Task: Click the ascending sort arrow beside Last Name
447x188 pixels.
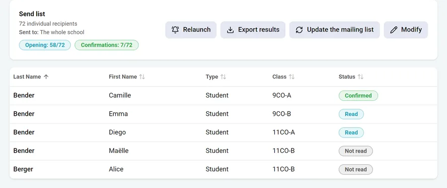Action: 46,77
